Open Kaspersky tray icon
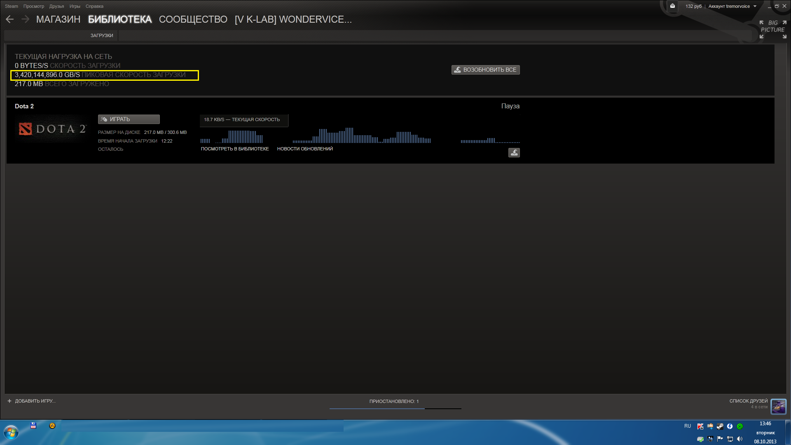This screenshot has height=445, width=791. 700,426
